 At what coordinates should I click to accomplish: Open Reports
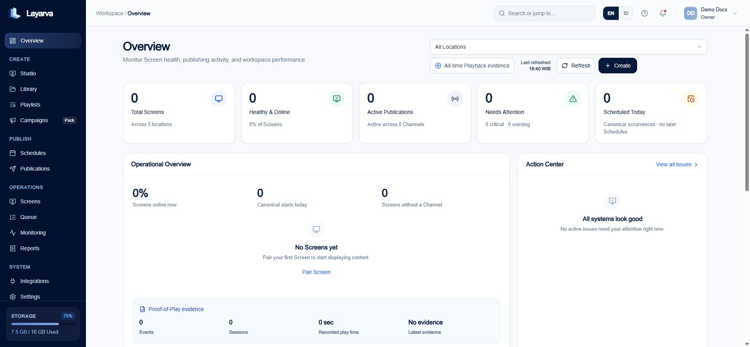tap(43, 248)
